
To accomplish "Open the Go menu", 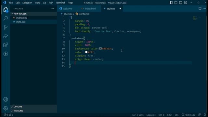I will point(44,3).
